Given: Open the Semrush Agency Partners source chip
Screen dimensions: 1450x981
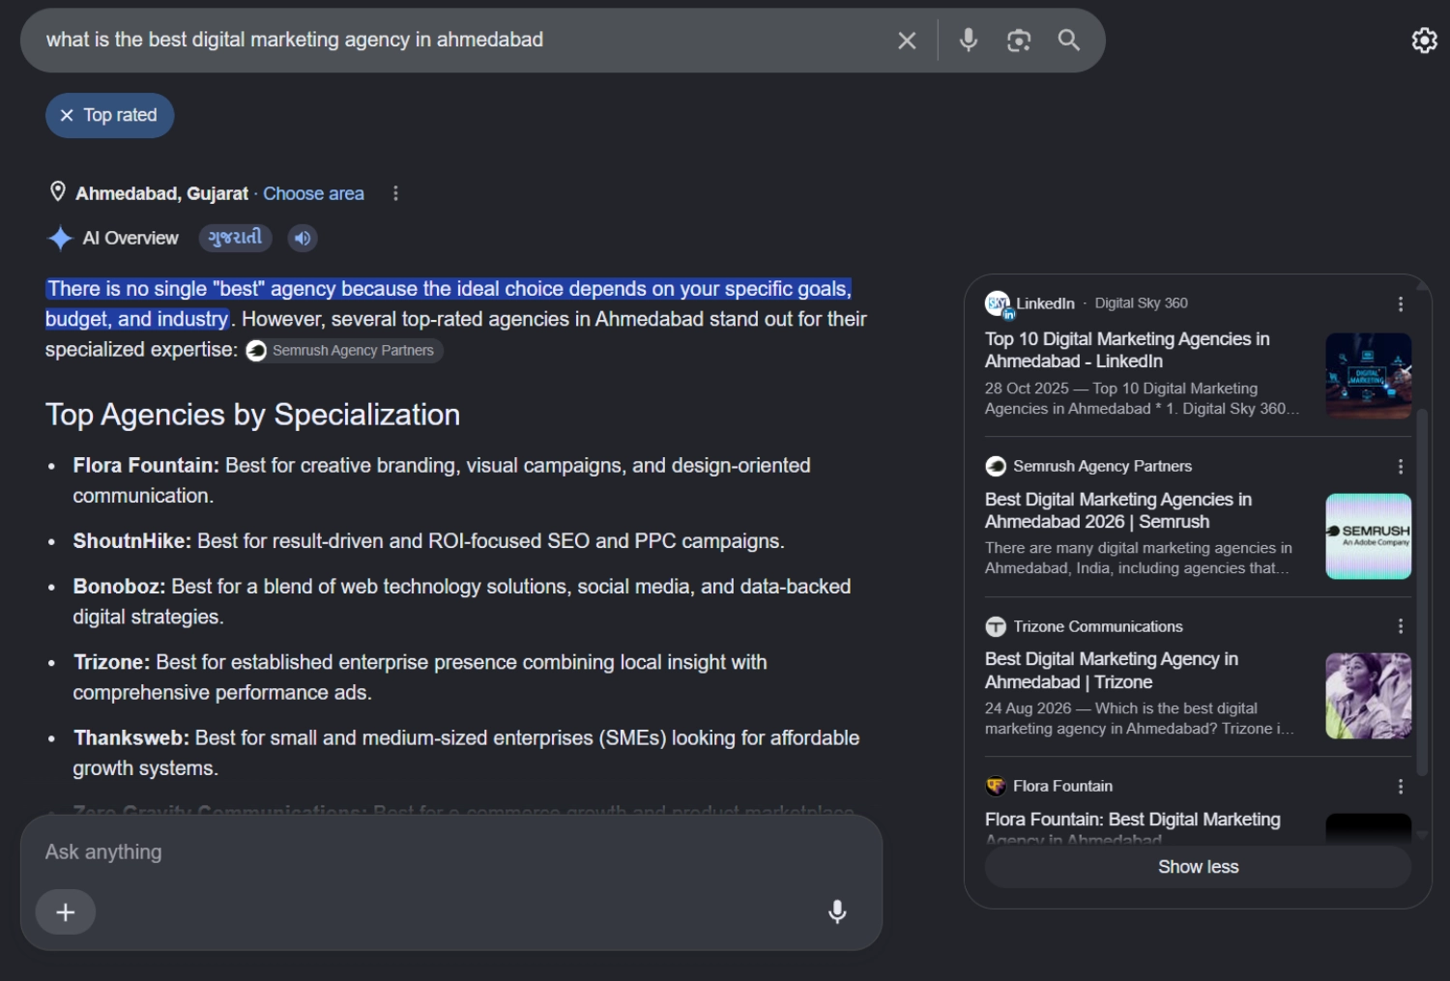Looking at the screenshot, I should tap(343, 351).
